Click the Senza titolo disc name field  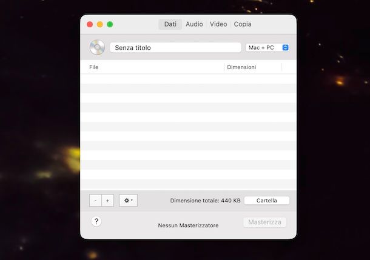click(175, 47)
